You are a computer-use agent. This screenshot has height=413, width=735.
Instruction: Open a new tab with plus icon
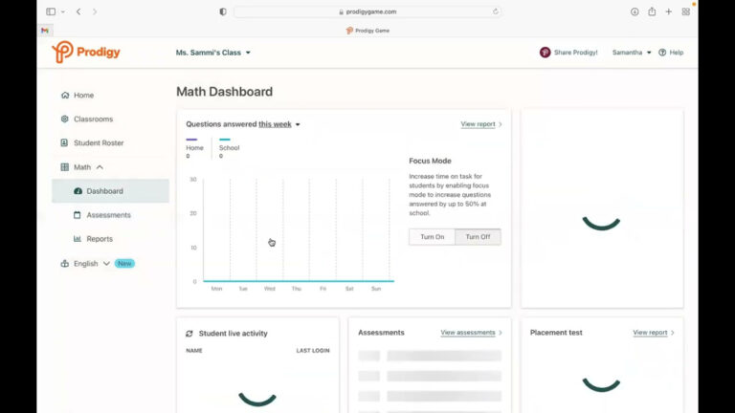669,11
